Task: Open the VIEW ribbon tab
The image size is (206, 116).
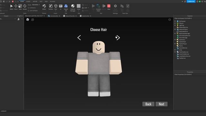Action: point(46,1)
